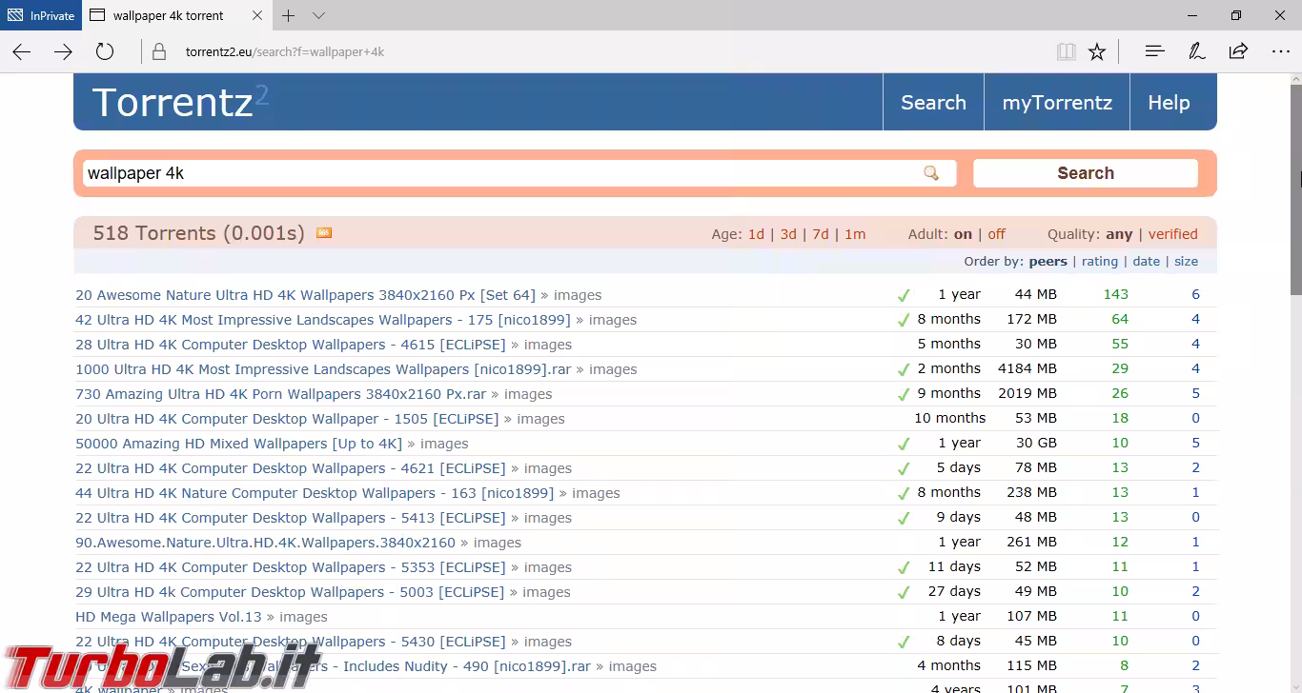Turn Adult filter off
Viewport: 1302px width, 693px height.
pos(996,234)
